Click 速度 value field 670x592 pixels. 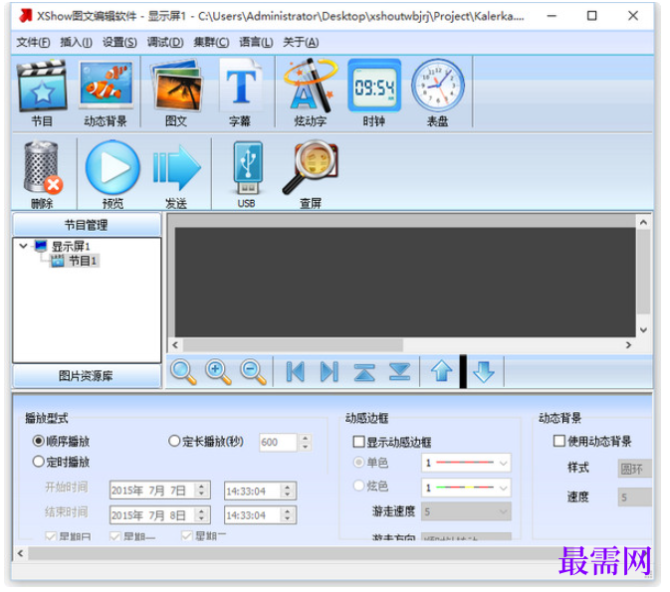(635, 497)
